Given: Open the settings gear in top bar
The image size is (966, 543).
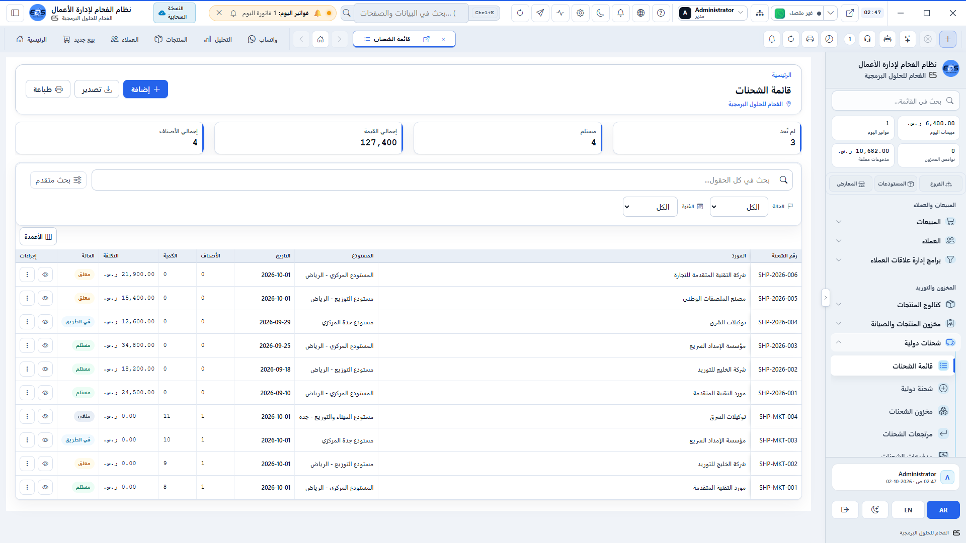Looking at the screenshot, I should click(580, 13).
